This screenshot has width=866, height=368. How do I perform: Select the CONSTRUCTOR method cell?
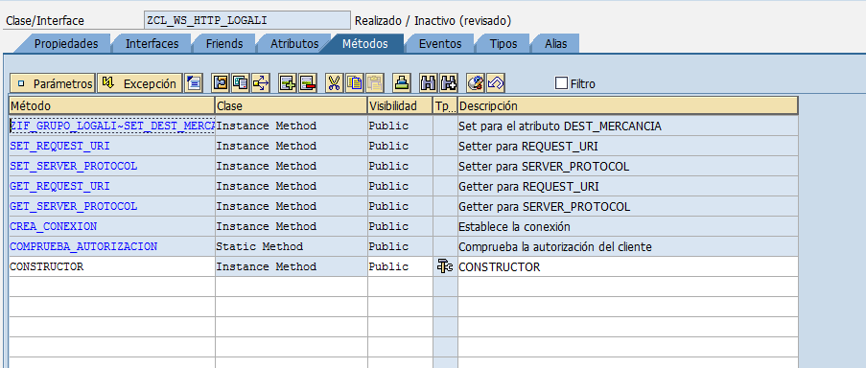click(112, 266)
